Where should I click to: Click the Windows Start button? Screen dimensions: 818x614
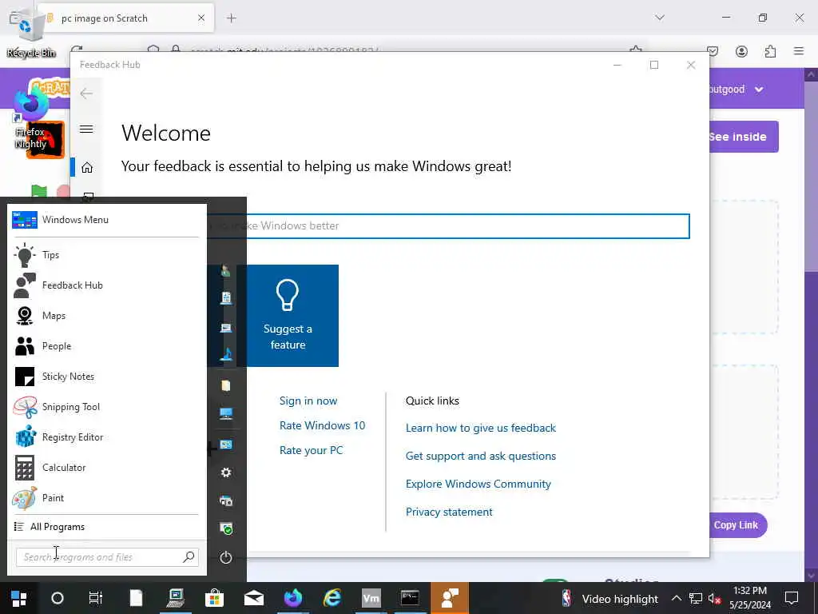tap(19, 598)
